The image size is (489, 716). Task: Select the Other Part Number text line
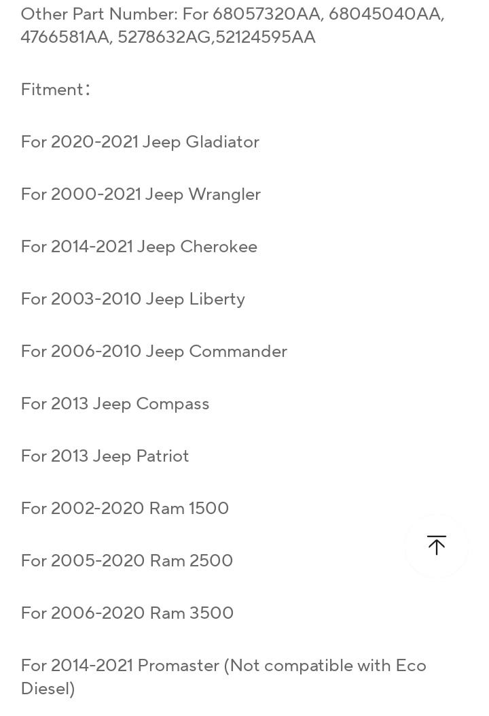click(x=233, y=25)
